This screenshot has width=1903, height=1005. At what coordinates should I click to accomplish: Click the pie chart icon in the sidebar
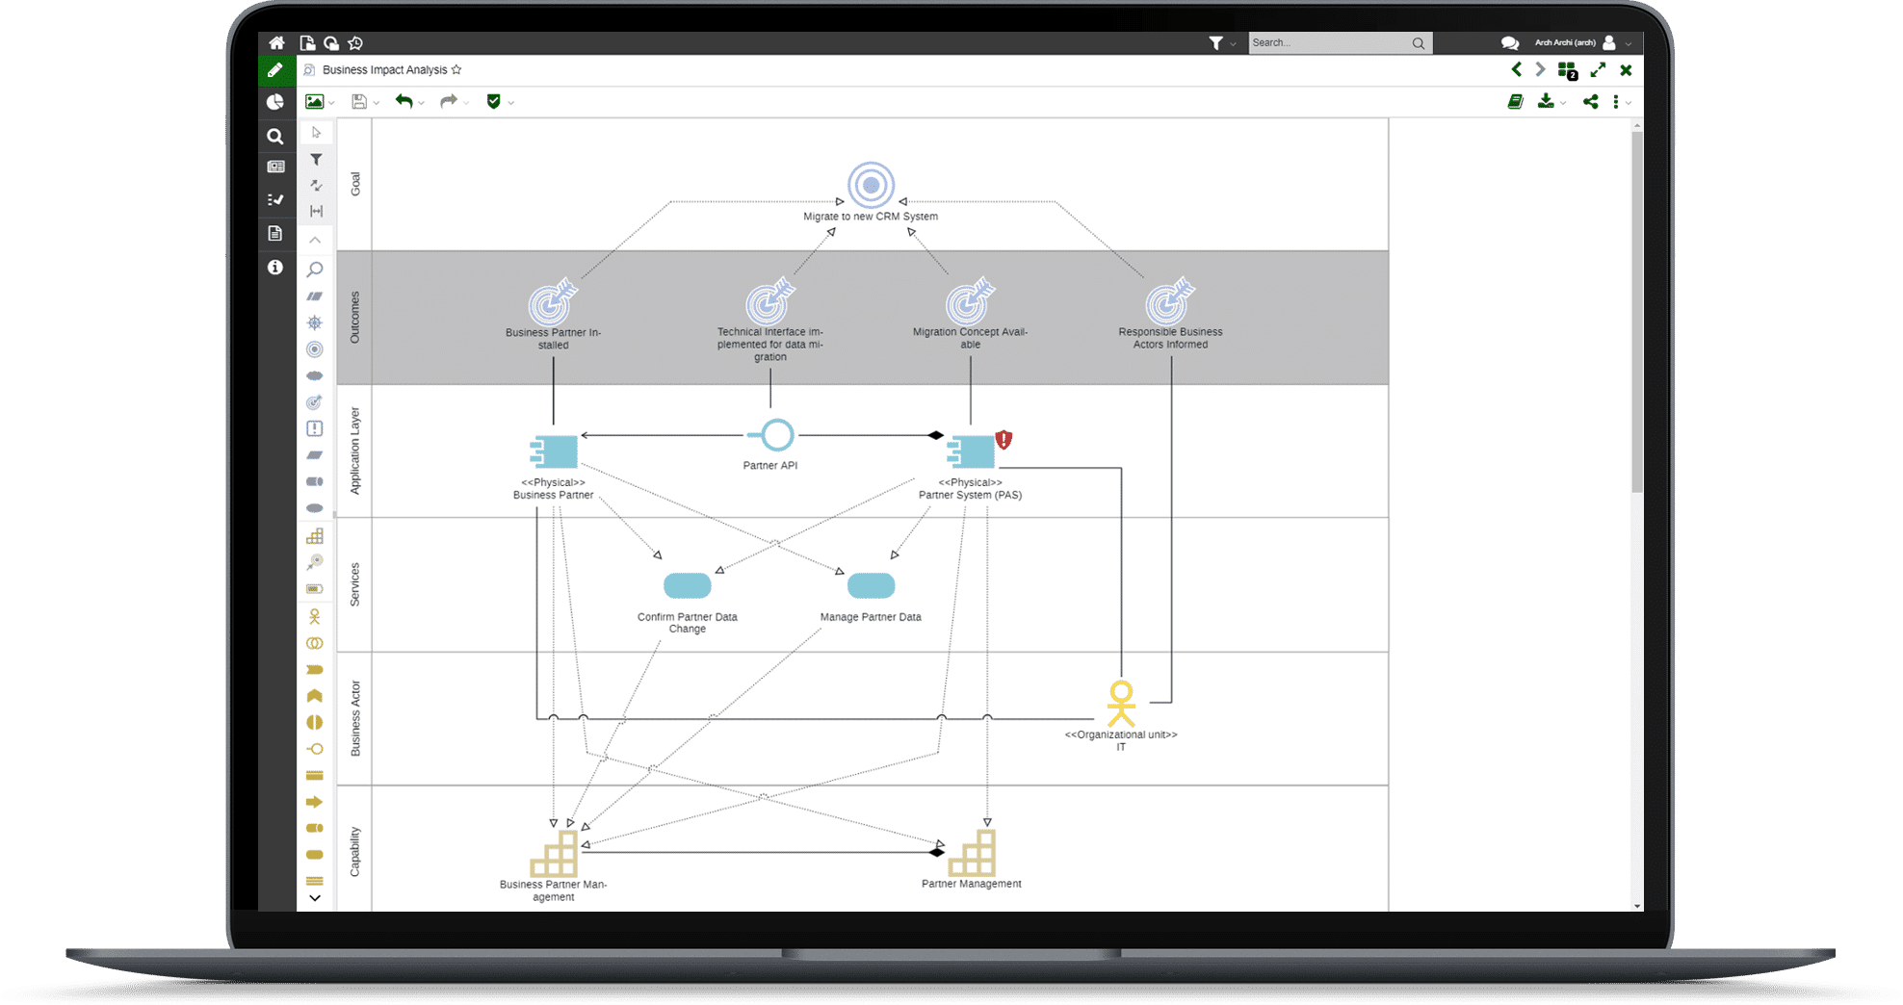tap(276, 101)
